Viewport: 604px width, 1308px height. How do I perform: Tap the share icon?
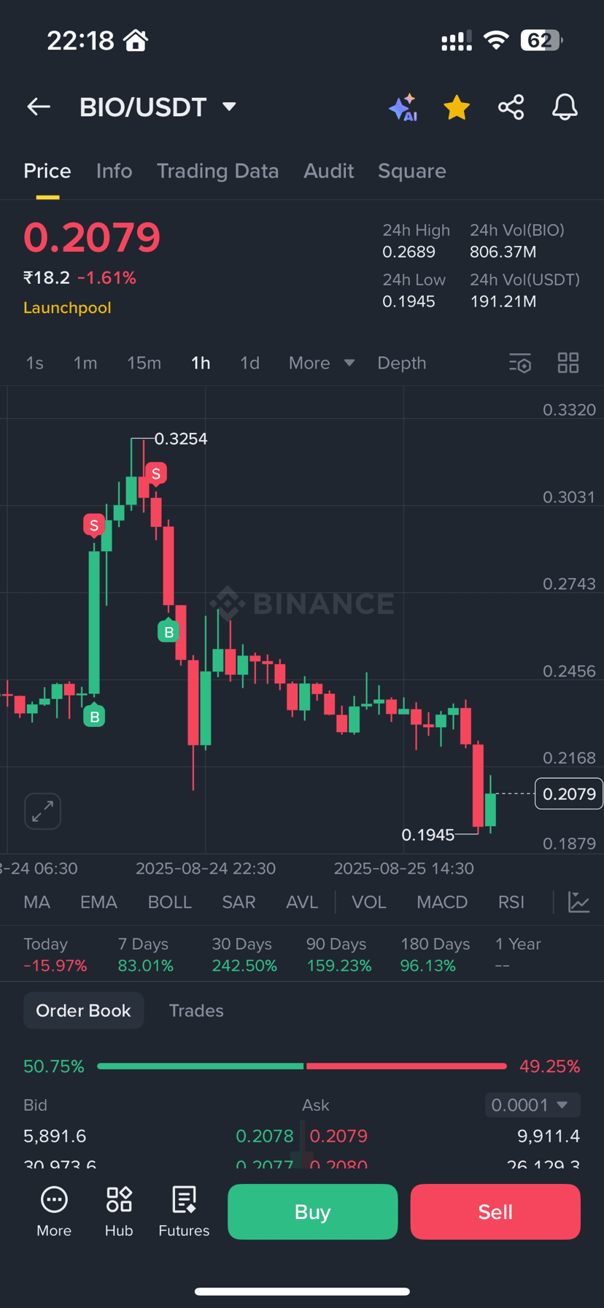(511, 107)
